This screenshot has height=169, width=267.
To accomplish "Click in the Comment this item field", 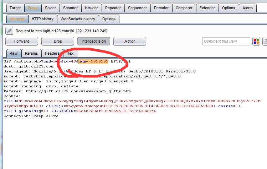I will point(226,41).
